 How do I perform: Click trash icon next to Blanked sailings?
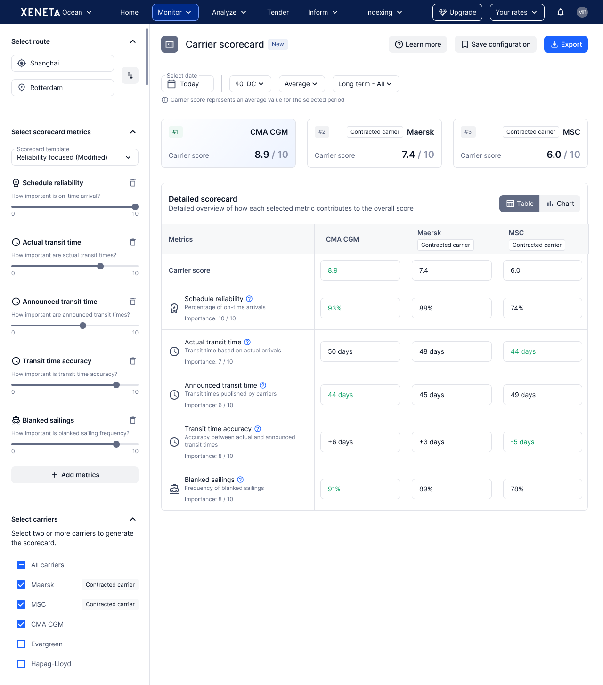pos(133,420)
